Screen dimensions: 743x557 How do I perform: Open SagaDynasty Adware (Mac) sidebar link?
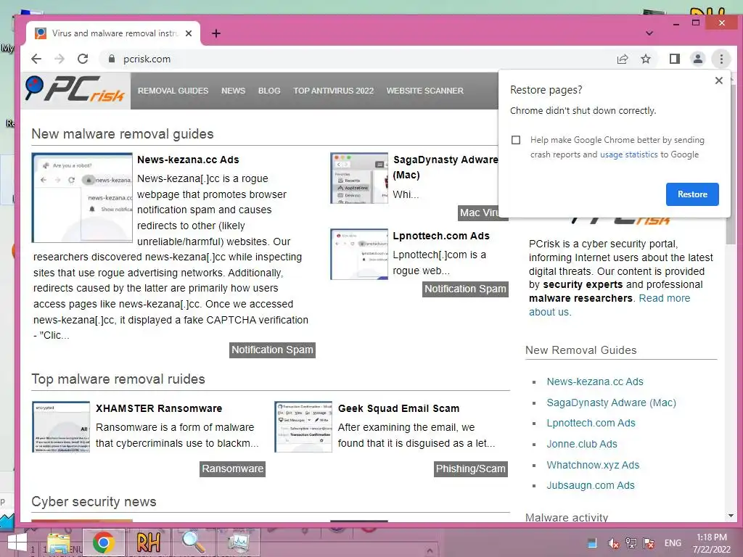click(x=611, y=403)
